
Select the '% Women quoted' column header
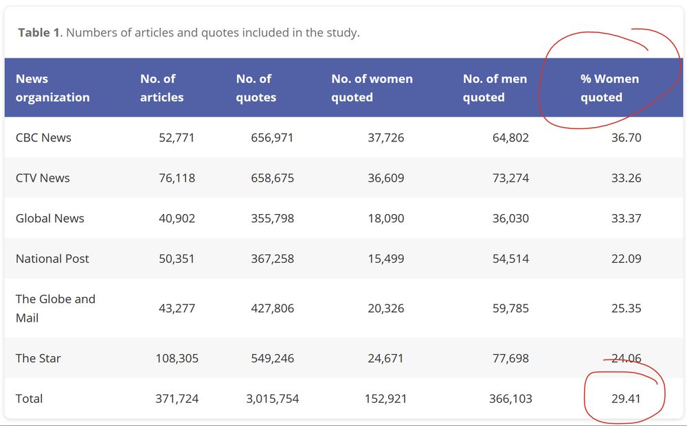point(610,88)
